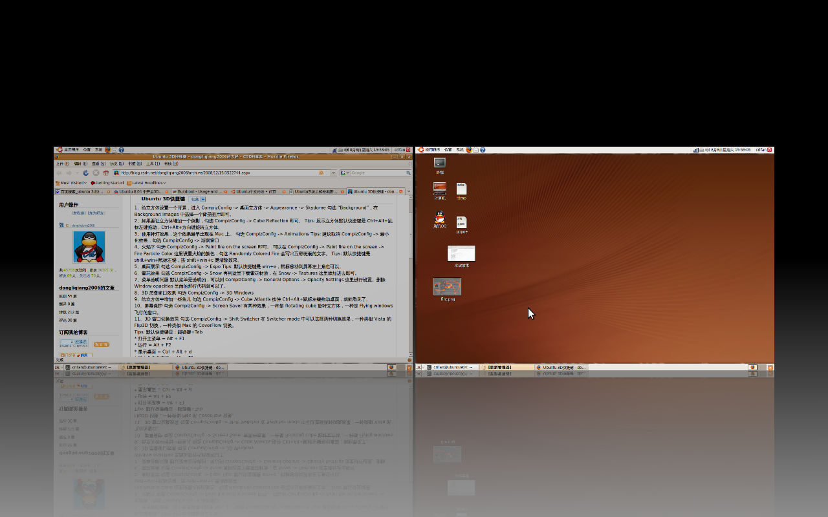828x517 pixels.
Task: Select the ttmp file on the desktop
Action: click(461, 191)
